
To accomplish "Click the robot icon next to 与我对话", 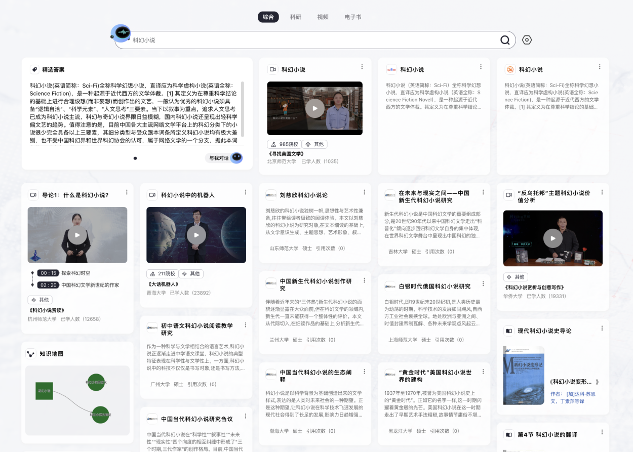I will pos(236,158).
